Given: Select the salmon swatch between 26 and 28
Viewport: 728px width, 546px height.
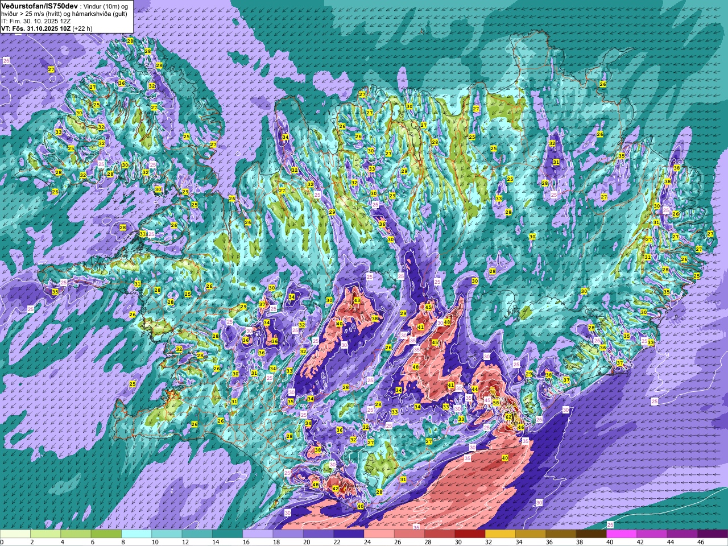Looking at the screenshot, I should click(x=409, y=534).
